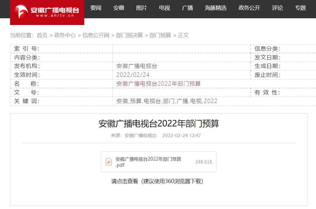Open the 要闻 navigation menu item
316x209 pixels.
pos(96,8)
